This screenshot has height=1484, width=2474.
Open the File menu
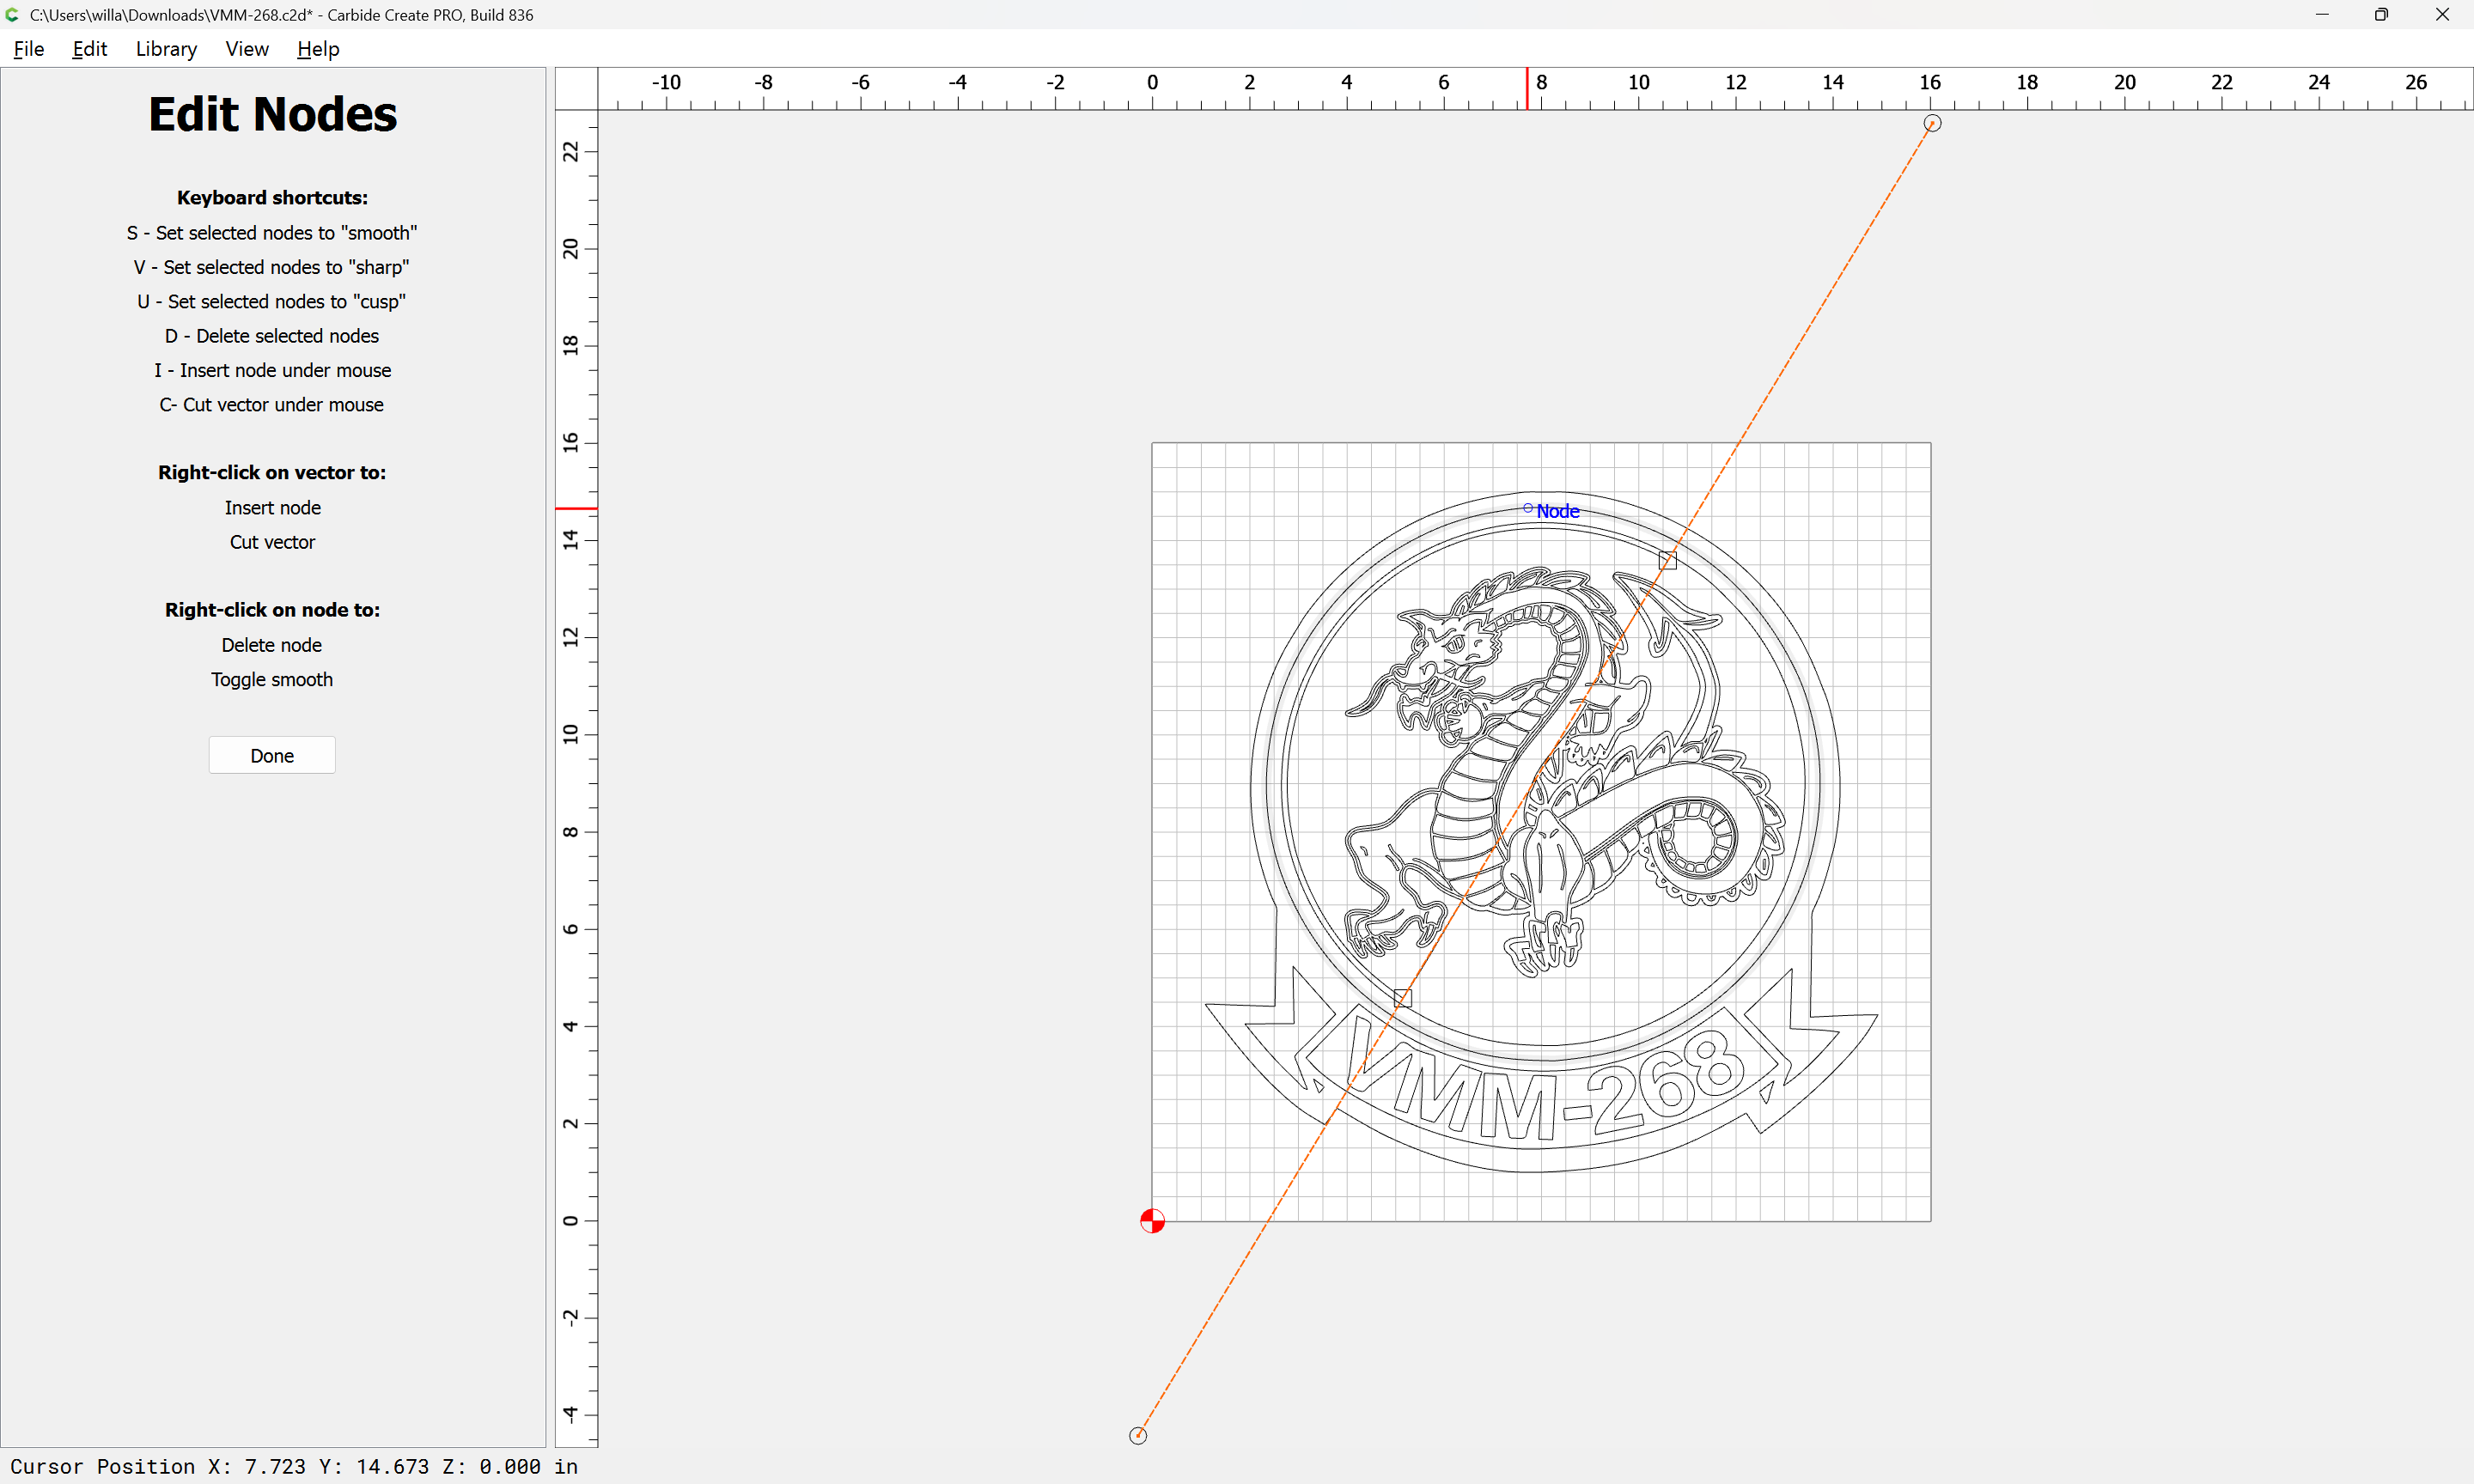pos(28,49)
